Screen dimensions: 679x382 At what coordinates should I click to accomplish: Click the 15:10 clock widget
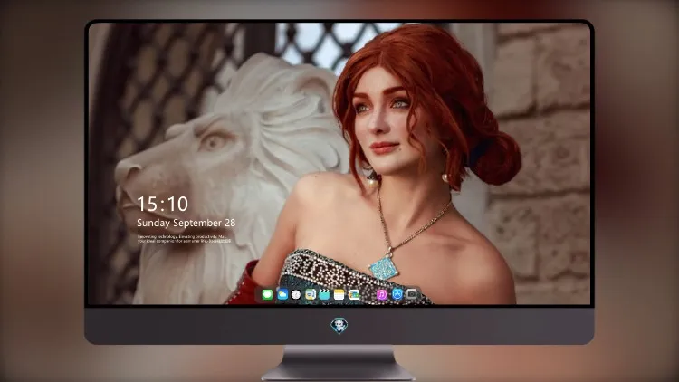pos(163,204)
